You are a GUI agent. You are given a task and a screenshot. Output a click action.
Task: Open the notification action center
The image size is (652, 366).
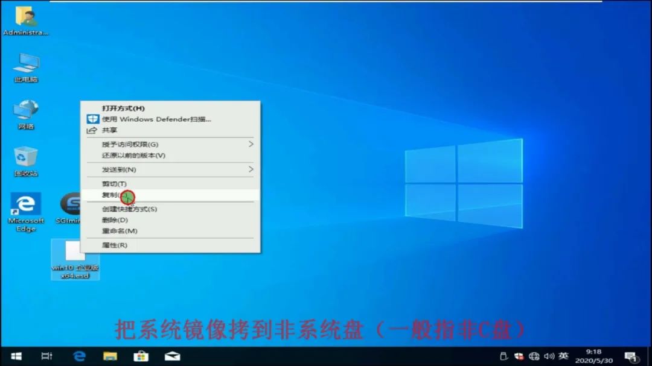[x=631, y=357]
